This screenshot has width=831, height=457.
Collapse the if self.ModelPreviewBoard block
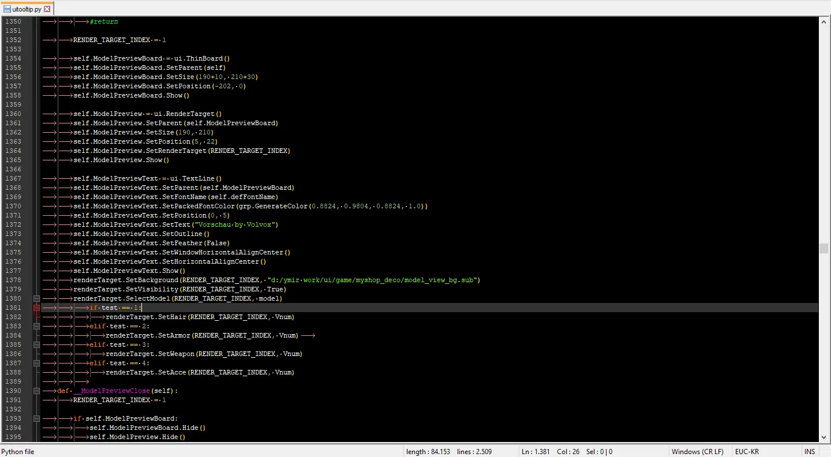click(36, 418)
